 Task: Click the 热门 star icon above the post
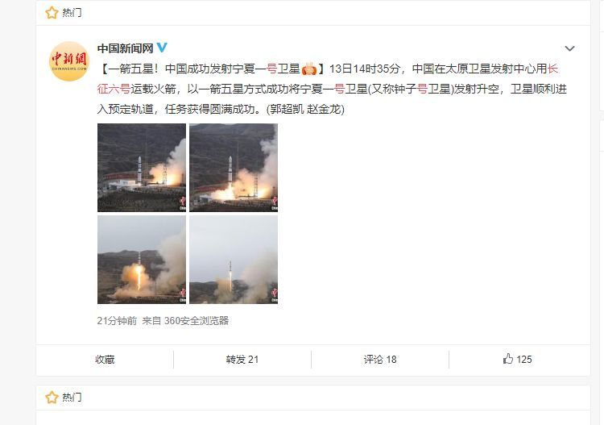[52, 13]
